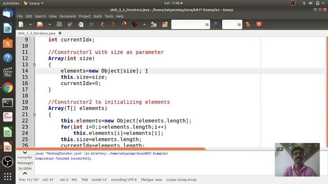This screenshot has height=184, width=328.
Task: Quit Geany with the red power icon
Action: (x=259, y=25)
